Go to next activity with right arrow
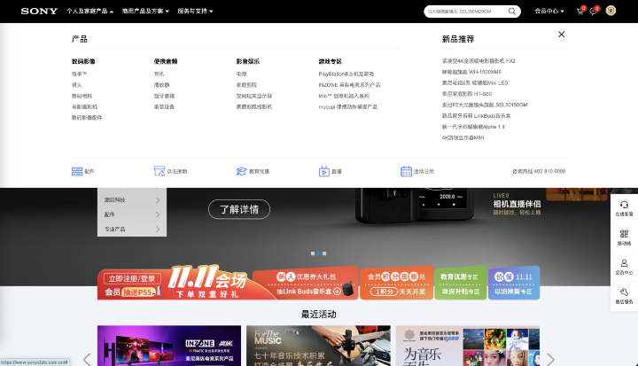The width and height of the screenshot is (638, 366). pyautogui.click(x=550, y=360)
